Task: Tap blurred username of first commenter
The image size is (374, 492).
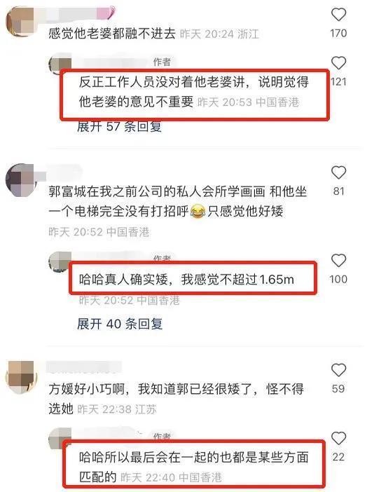Action: 81,13
